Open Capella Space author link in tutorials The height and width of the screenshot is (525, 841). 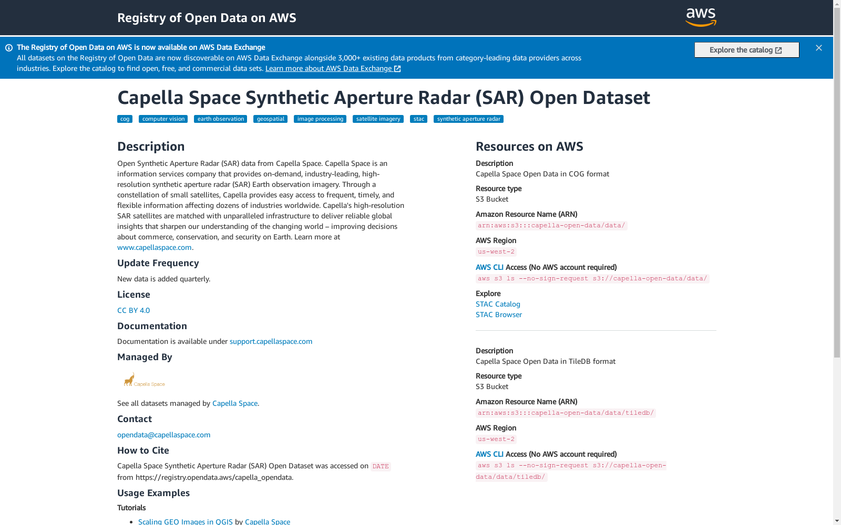pyautogui.click(x=268, y=522)
